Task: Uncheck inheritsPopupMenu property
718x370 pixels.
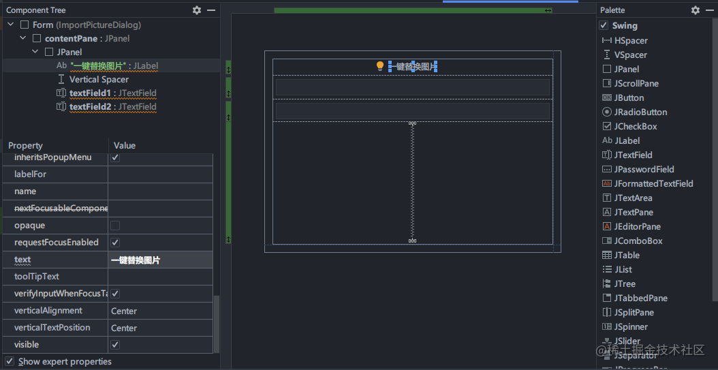Action: click(115, 157)
